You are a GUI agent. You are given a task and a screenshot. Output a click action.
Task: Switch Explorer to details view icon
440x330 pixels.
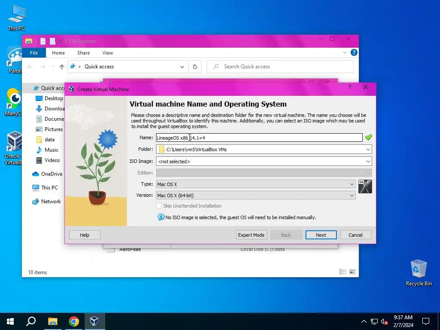342,272
